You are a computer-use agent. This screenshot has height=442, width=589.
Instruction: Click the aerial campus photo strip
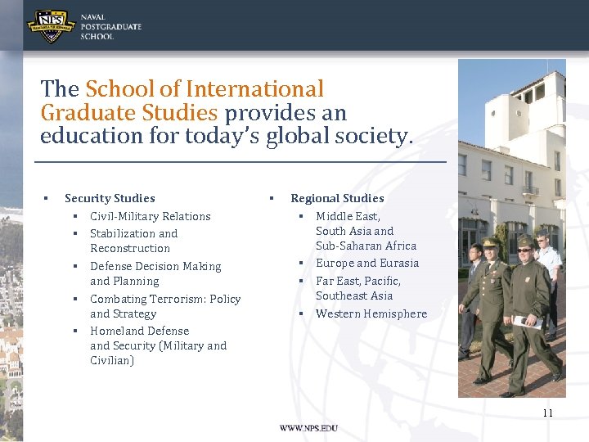click(11, 246)
